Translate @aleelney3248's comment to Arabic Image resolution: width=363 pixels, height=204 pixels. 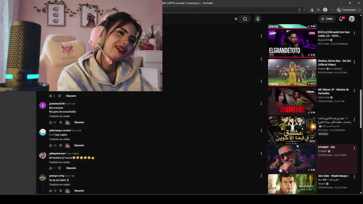click(x=59, y=116)
